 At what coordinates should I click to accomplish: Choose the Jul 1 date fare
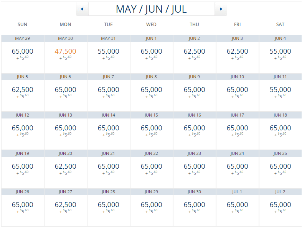[237, 207]
